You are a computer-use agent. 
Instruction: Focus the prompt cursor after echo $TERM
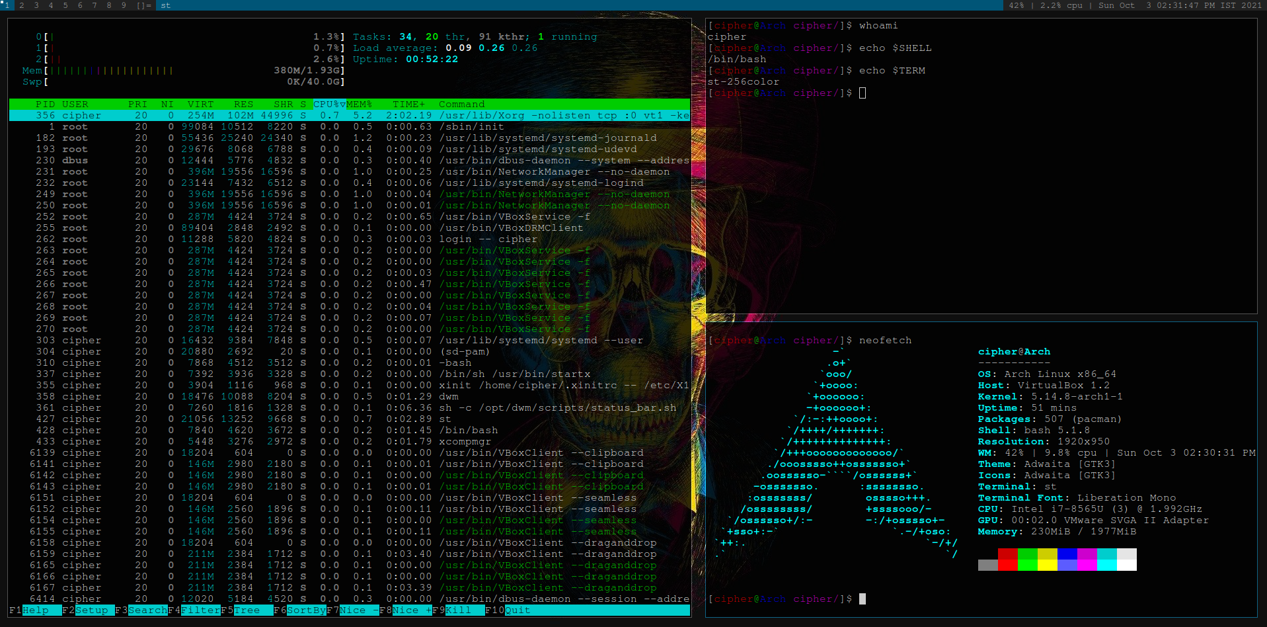tap(863, 93)
